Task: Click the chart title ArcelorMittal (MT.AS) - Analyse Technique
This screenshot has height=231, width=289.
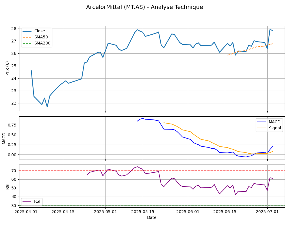Action: click(x=144, y=7)
